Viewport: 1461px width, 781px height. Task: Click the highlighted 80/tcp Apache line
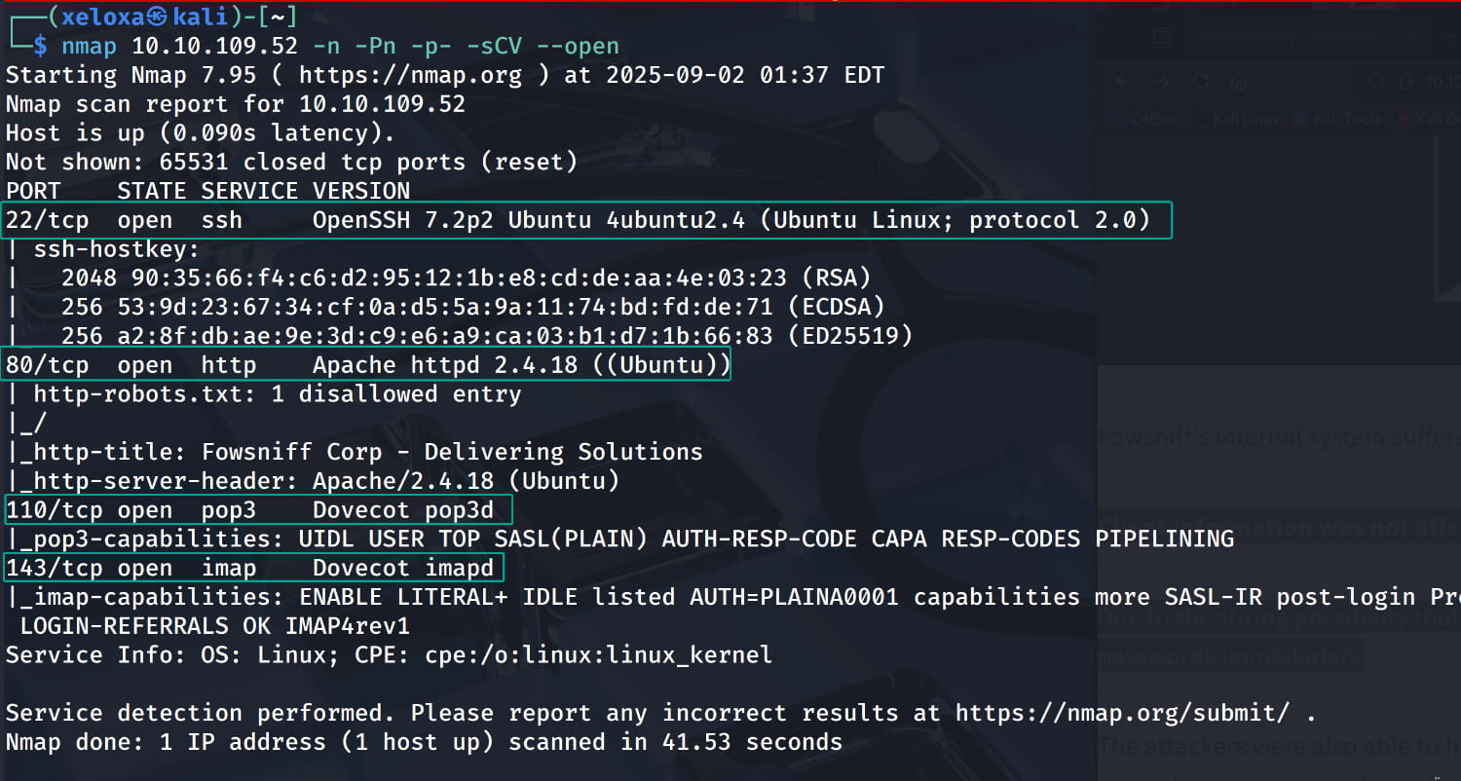367,365
